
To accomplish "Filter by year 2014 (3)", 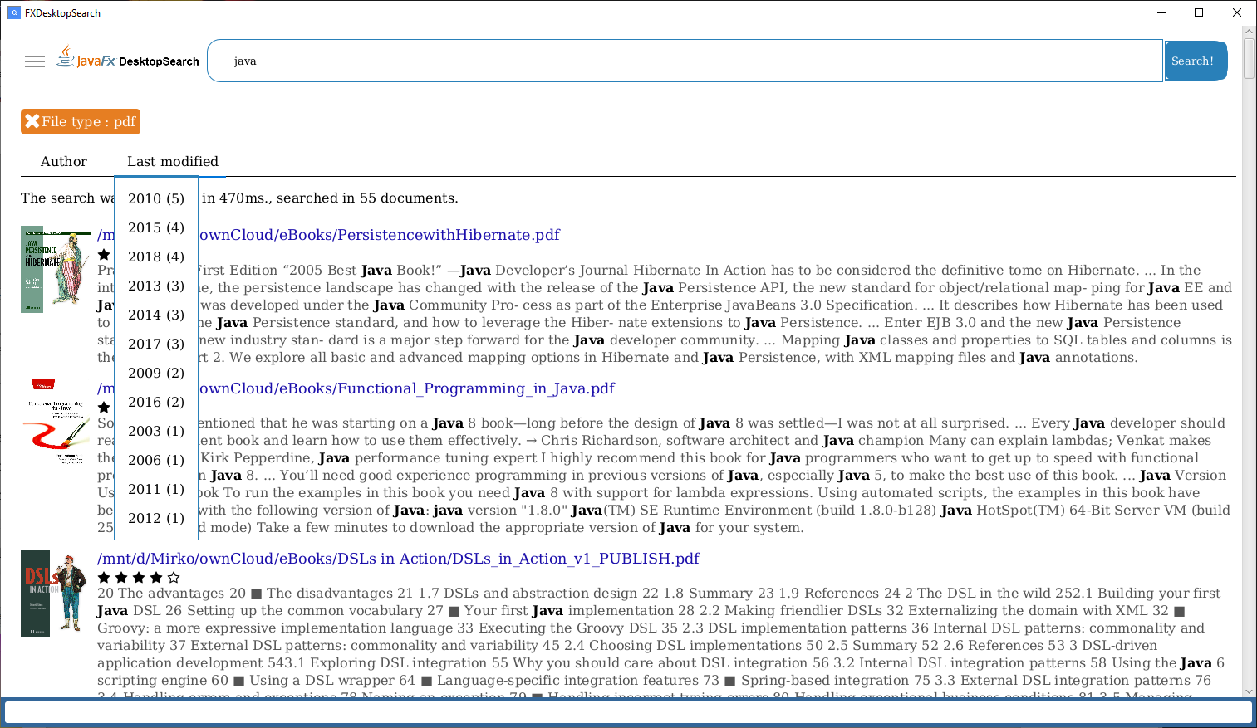I will tap(156, 315).
